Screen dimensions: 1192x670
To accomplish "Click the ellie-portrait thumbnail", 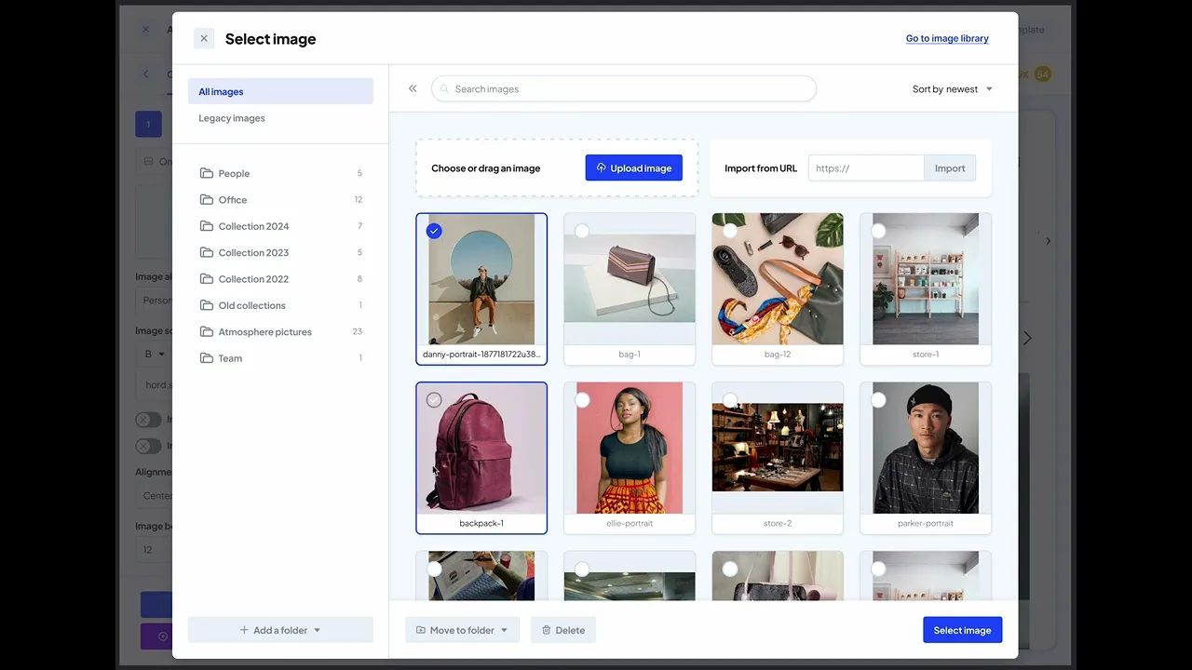I will [630, 449].
